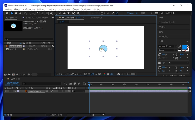The image size is (195, 120).
Task: Click the delete trash icon in Project panel
Action: point(29,75)
